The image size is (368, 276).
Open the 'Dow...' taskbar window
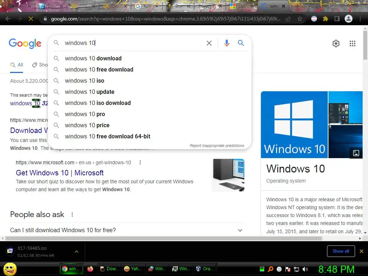109,269
